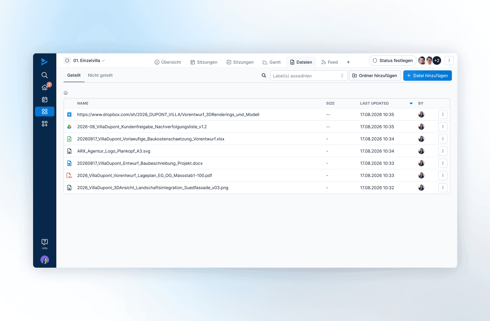Select the Dateien tab

pos(301,62)
